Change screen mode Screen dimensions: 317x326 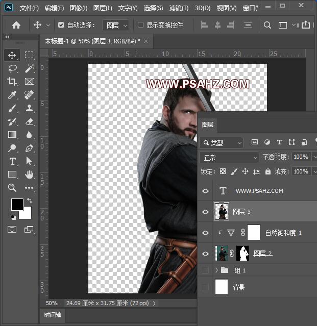click(29, 230)
